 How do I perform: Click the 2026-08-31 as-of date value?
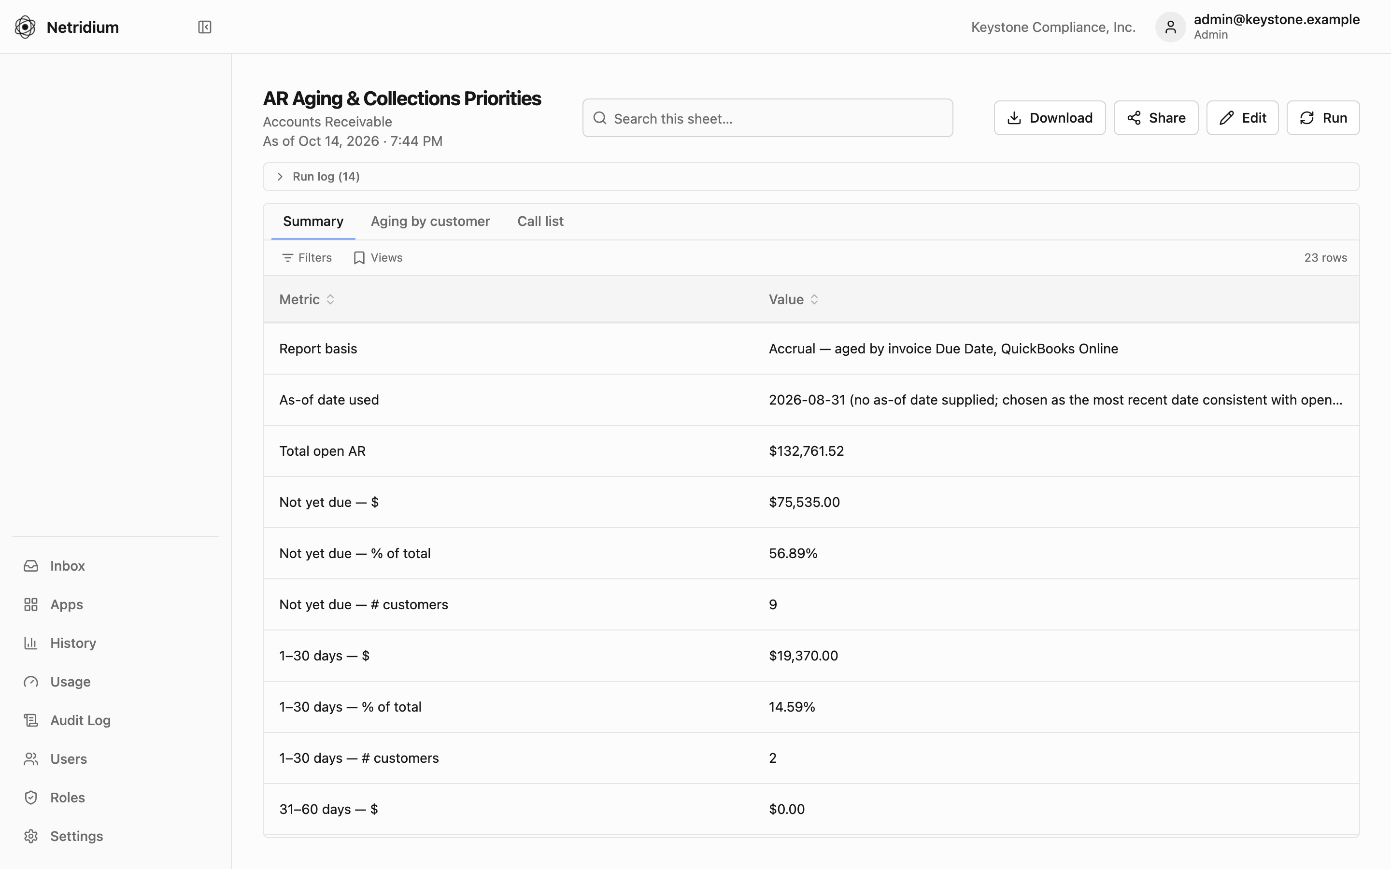click(x=1055, y=400)
